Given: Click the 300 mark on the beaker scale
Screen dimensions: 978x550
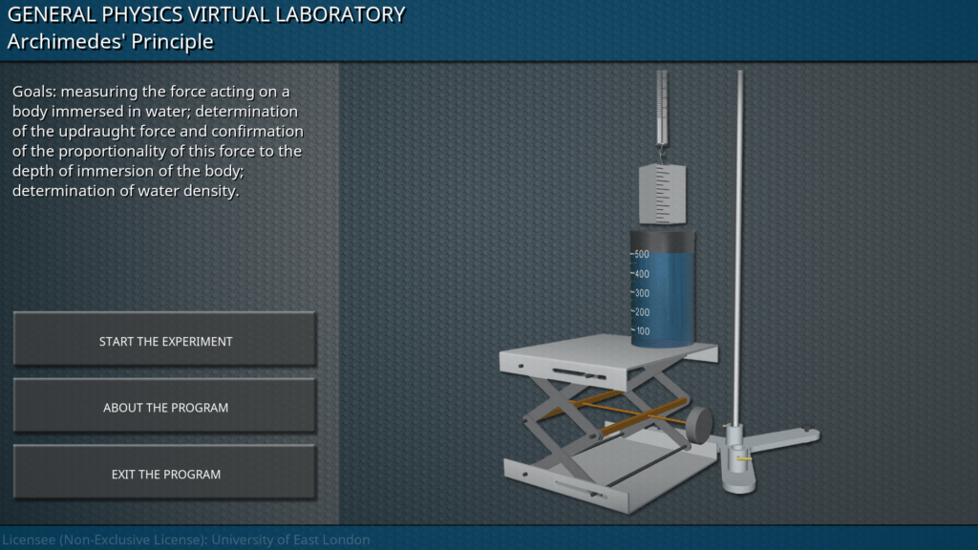Looking at the screenshot, I should pos(642,293).
